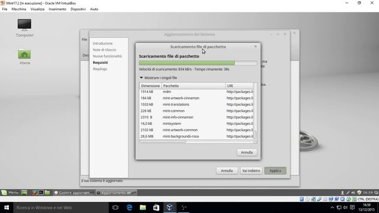The image size is (379, 213).
Task: Open Visualizza menu
Action: (37, 9)
